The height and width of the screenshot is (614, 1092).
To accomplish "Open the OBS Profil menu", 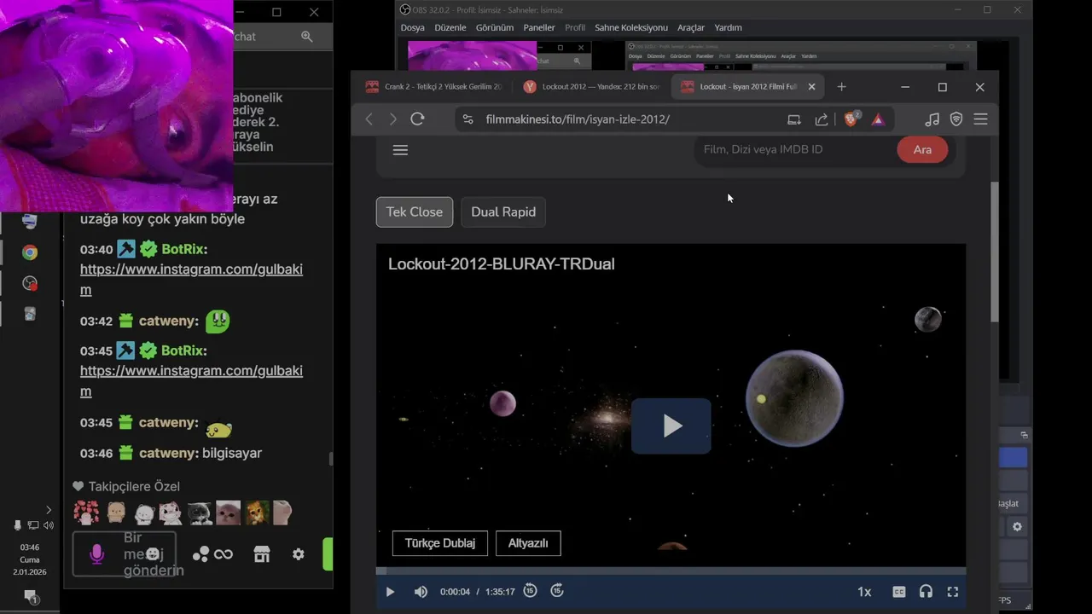I will tap(575, 27).
